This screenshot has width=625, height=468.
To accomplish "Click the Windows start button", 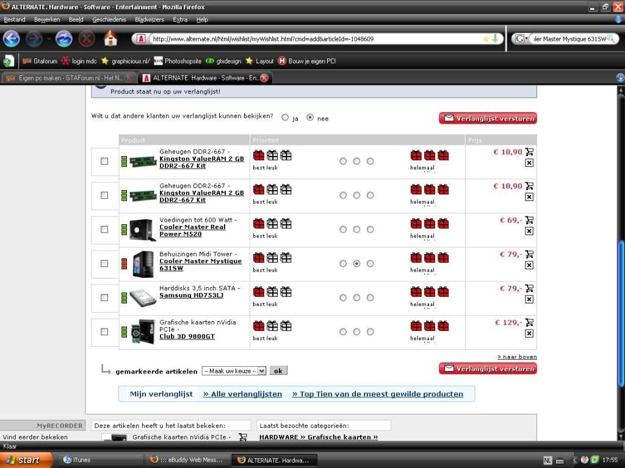I will 26,460.
